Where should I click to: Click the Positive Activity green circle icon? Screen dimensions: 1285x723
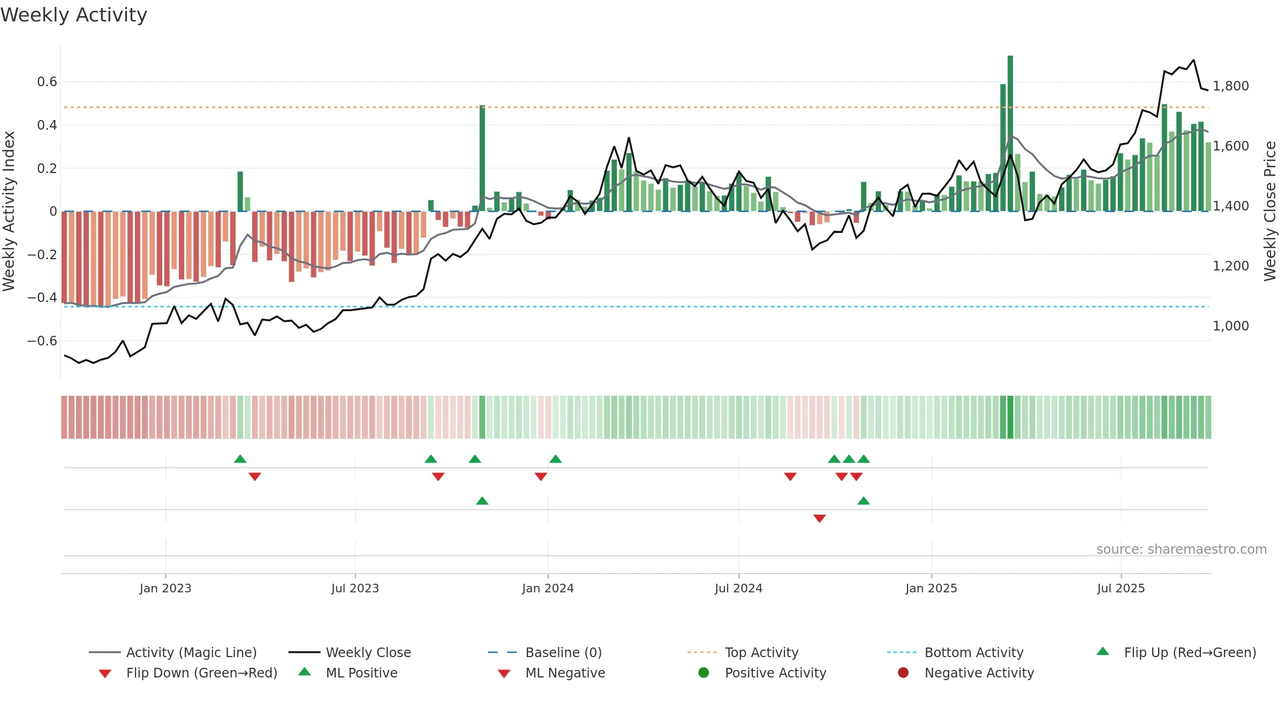[704, 673]
